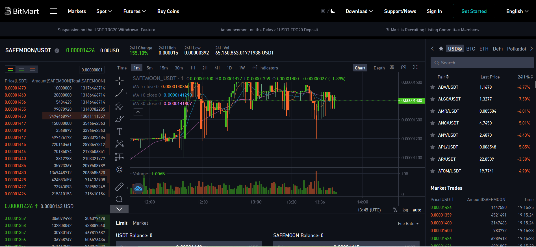Toggle percent scale on chart
536x247 pixels.
pyautogui.click(x=395, y=210)
